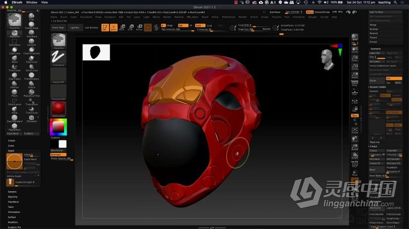Select the ClayTubes brush
The width and height of the screenshot is (409, 229).
click(15, 76)
